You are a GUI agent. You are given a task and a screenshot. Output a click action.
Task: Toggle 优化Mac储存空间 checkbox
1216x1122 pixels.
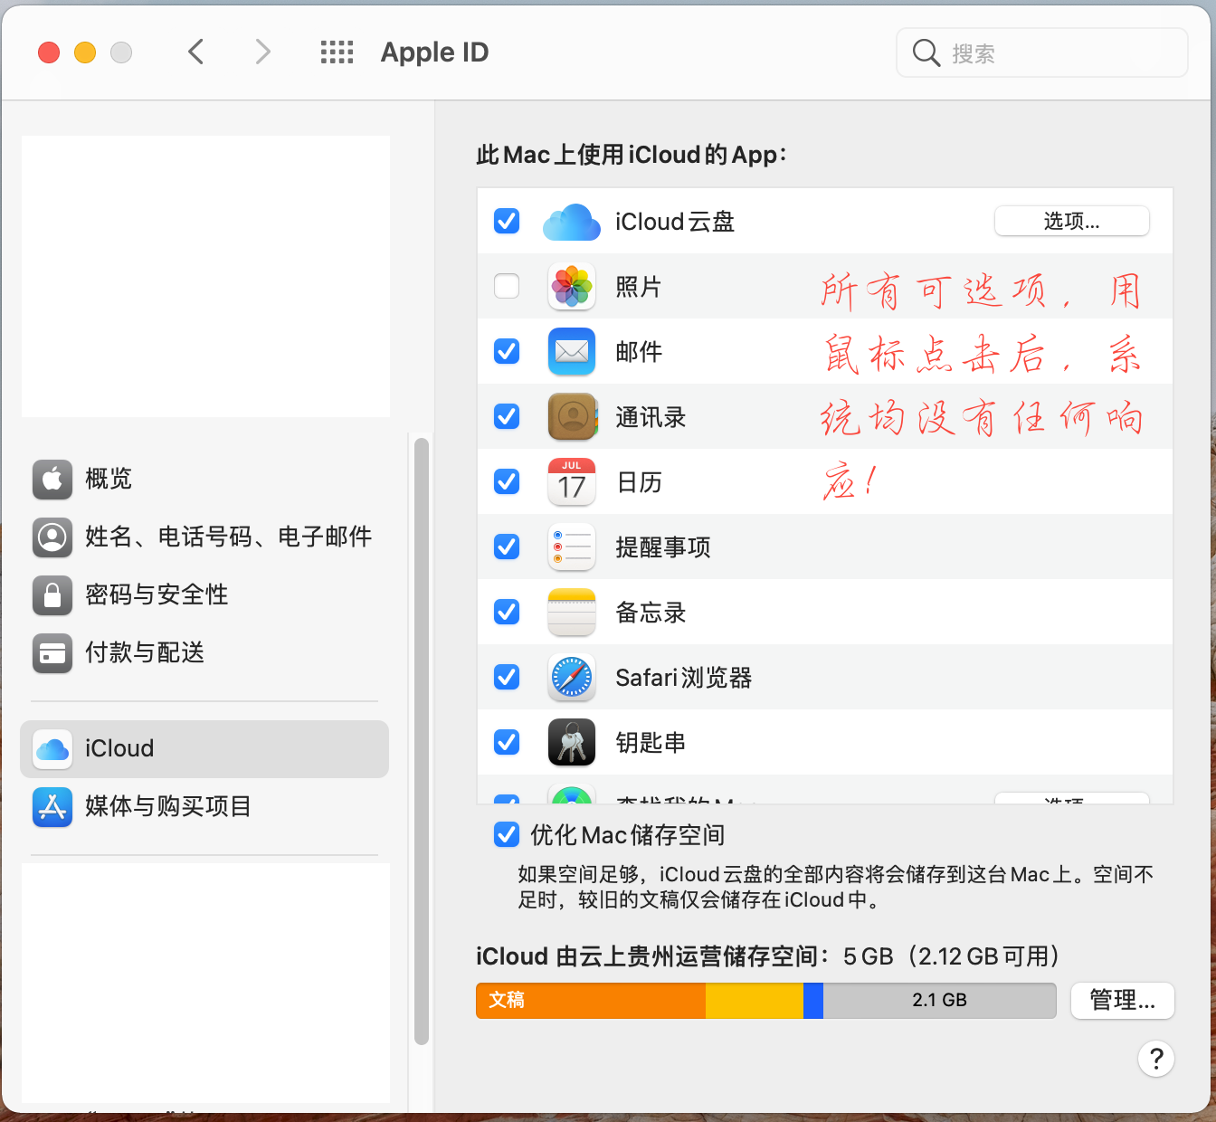pyautogui.click(x=507, y=834)
